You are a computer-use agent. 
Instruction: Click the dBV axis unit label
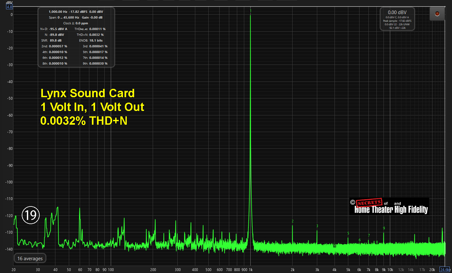[x=9, y=3]
